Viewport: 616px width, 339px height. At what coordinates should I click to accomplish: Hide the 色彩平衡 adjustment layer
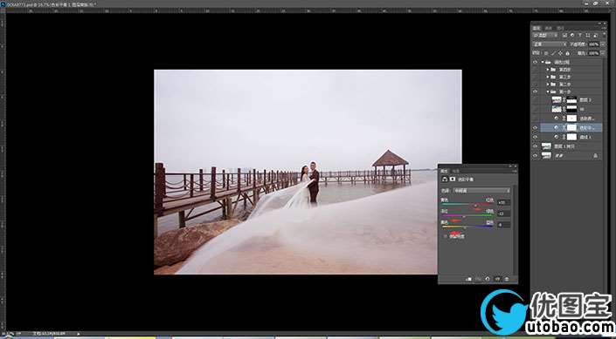click(535, 128)
